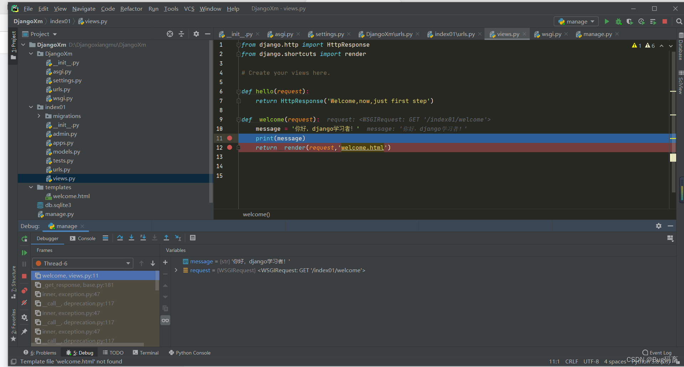
Task: Expand the migrations folder
Action: click(39, 116)
